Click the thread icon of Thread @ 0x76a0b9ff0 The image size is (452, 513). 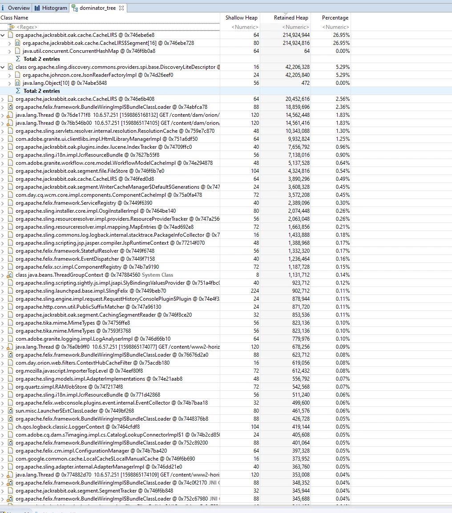(11, 347)
